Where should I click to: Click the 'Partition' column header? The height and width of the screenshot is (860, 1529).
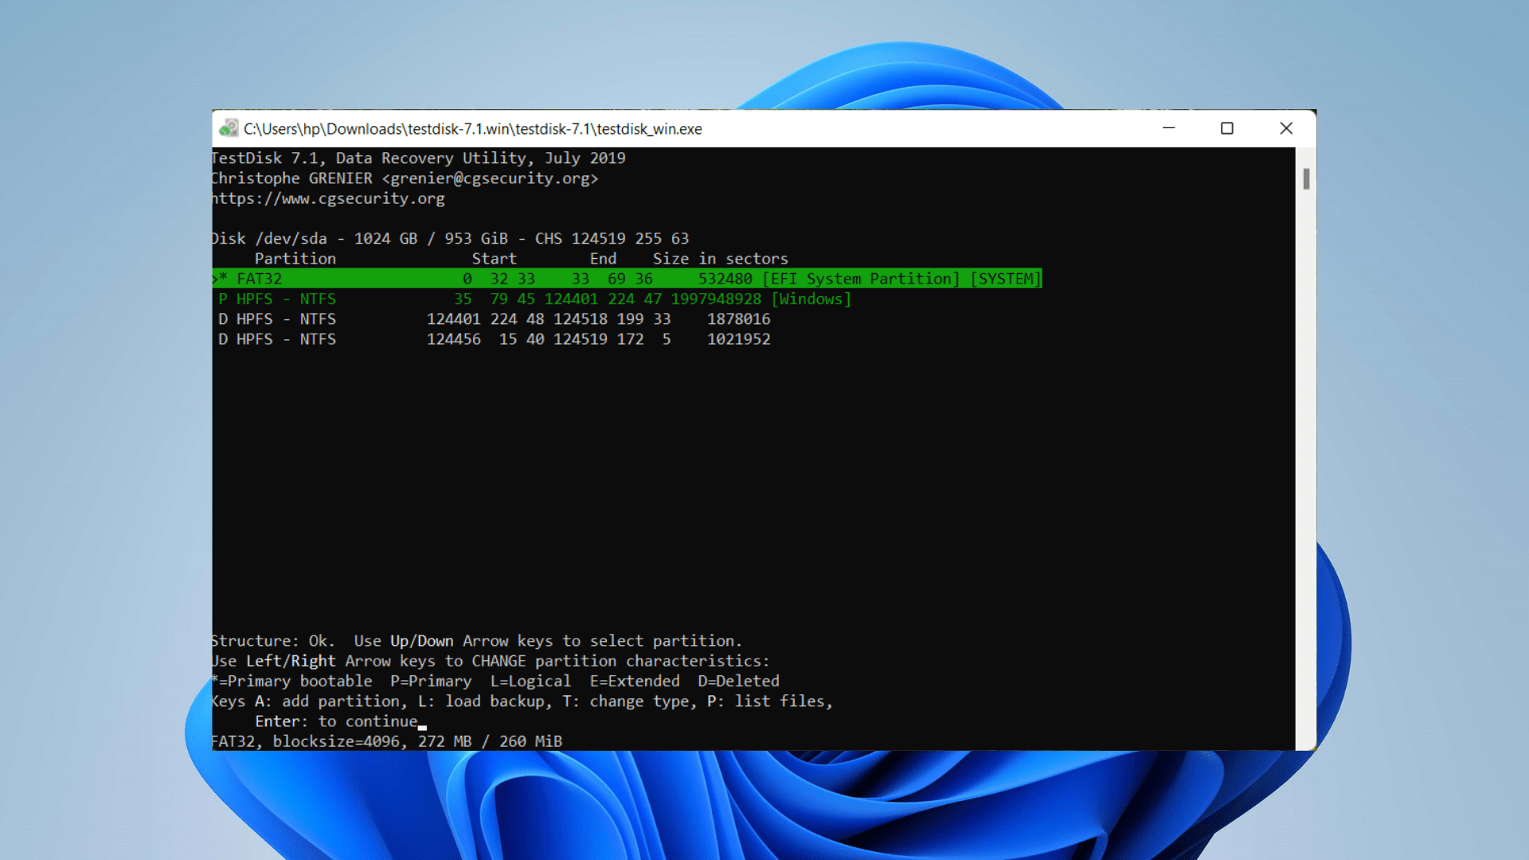295,259
